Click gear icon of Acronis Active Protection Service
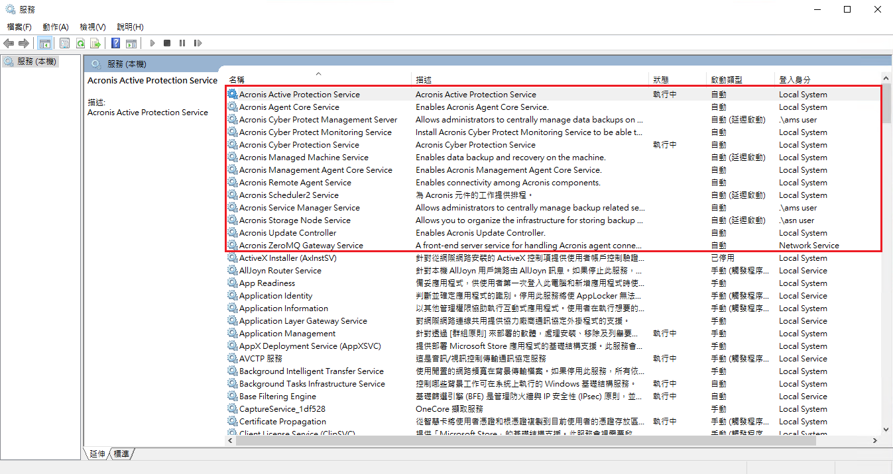 pyautogui.click(x=233, y=95)
